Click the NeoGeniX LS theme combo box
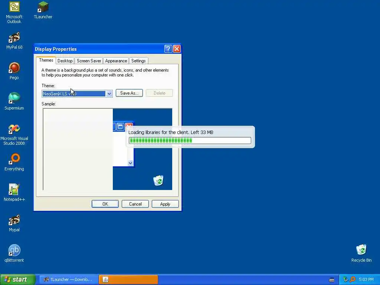380x285 pixels. [77, 94]
